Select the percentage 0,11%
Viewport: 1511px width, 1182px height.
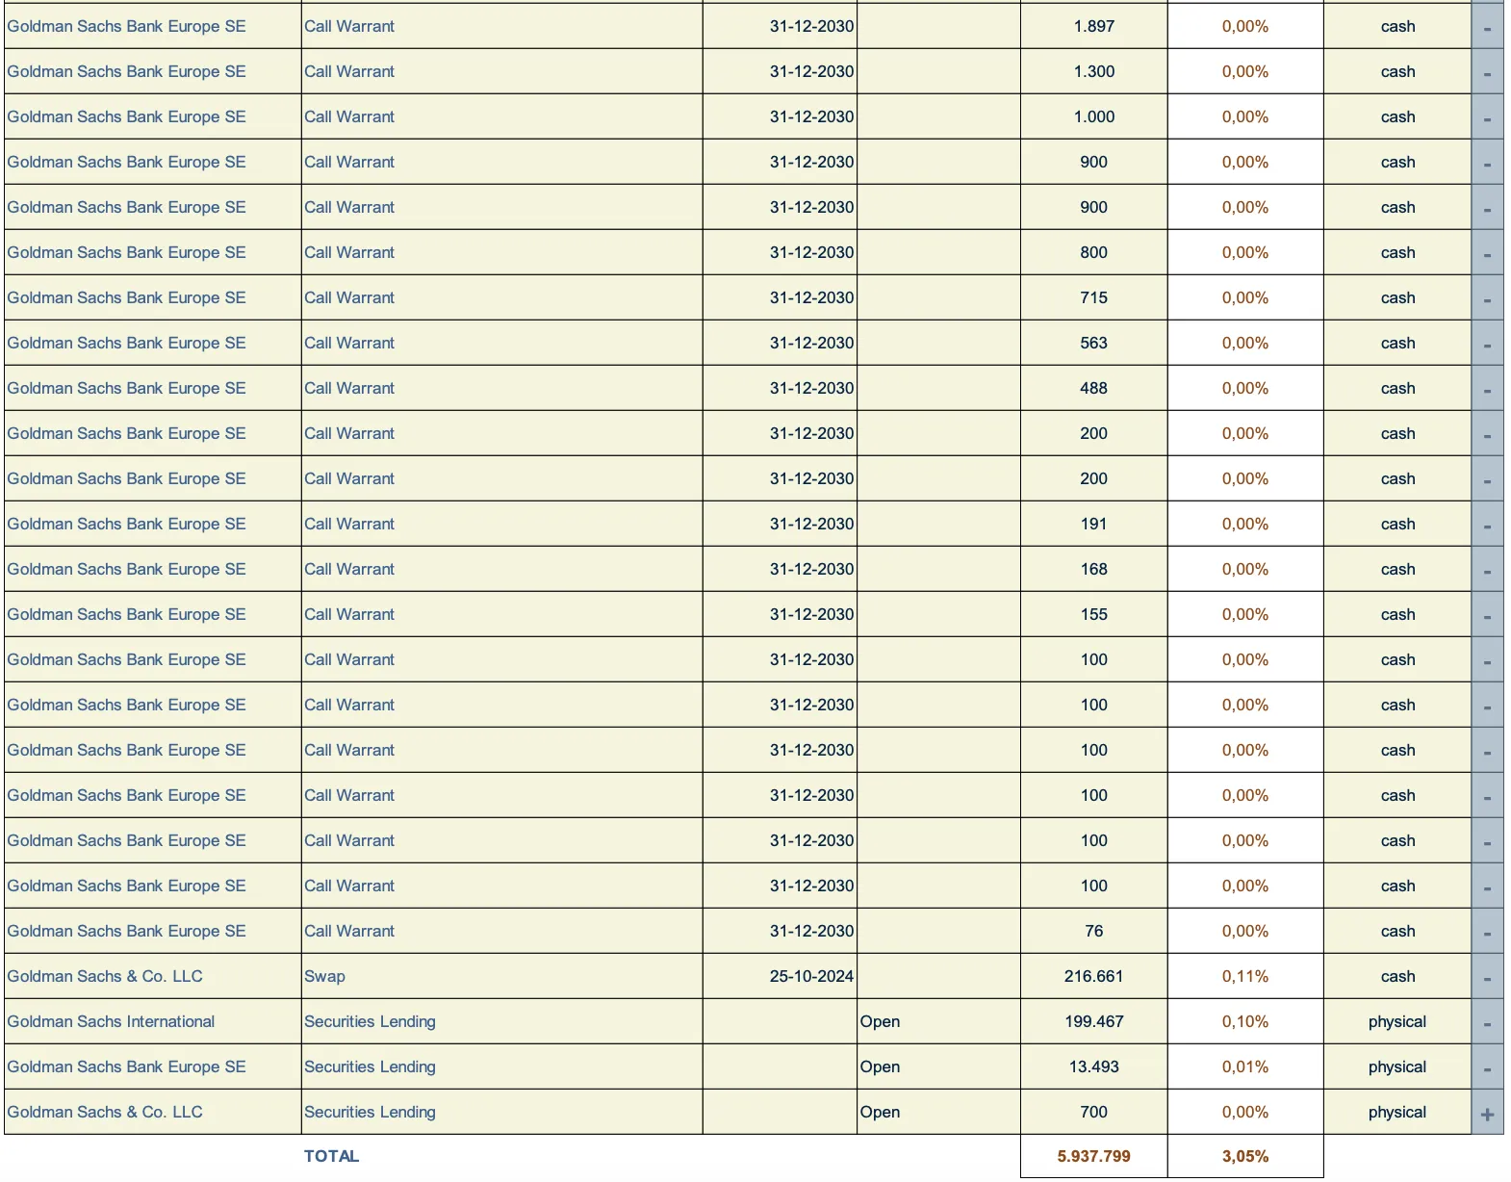pos(1245,976)
